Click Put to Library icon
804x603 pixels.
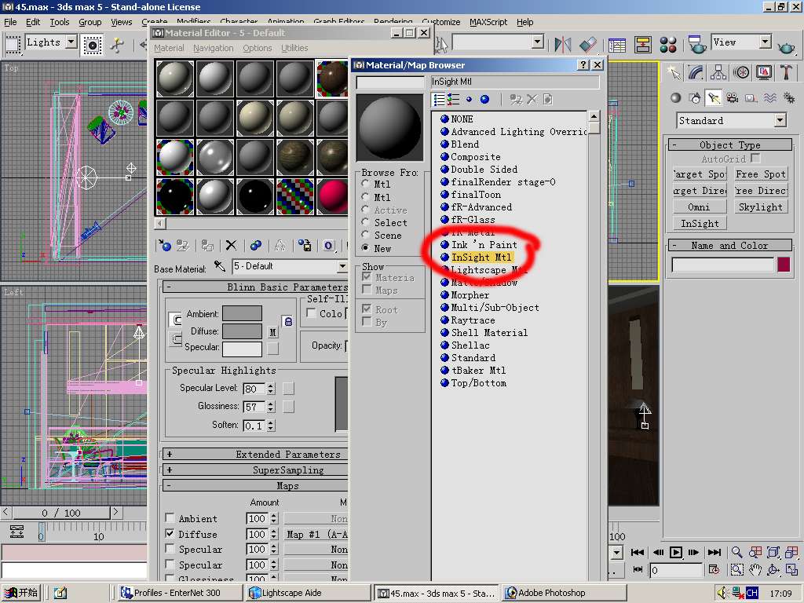coord(305,246)
